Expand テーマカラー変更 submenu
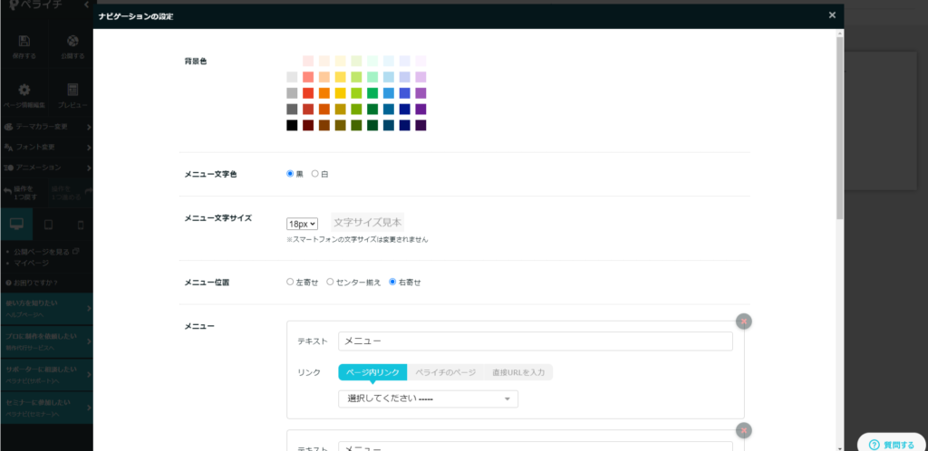The image size is (928, 451). point(47,127)
